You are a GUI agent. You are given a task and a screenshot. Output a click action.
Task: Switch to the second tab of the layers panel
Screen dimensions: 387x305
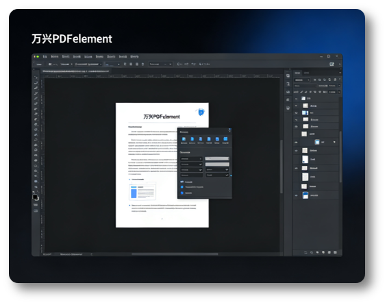[x=306, y=73]
